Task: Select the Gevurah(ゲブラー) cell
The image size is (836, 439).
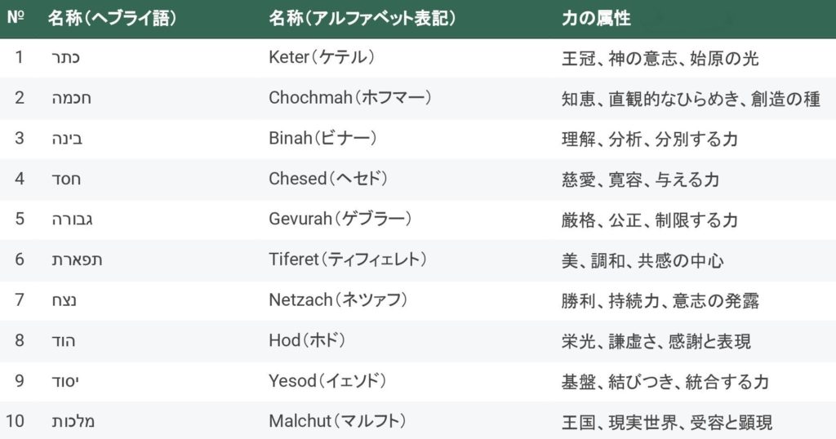Action: [x=340, y=219]
